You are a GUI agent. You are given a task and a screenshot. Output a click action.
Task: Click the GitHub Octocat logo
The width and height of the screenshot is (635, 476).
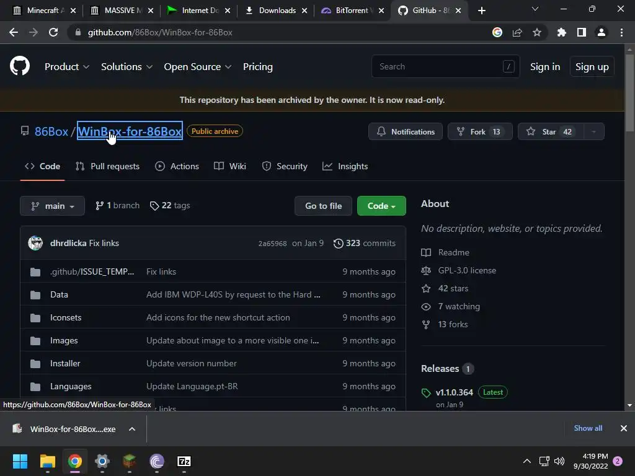click(20, 66)
